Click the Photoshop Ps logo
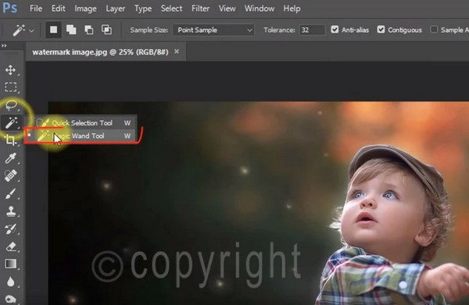The width and height of the screenshot is (469, 305). pyautogui.click(x=10, y=8)
